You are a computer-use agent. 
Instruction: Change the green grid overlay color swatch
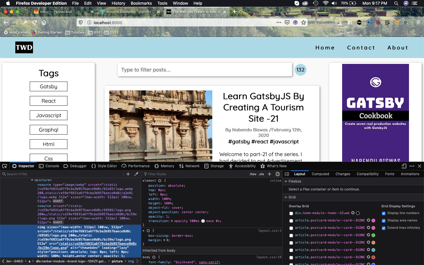pos(373,235)
